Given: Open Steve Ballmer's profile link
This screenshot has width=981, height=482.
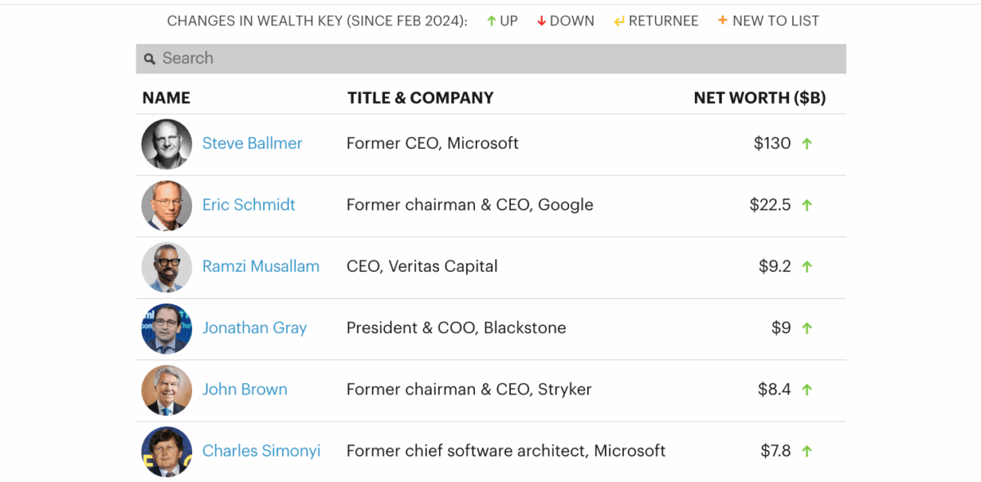Looking at the screenshot, I should pos(252,144).
